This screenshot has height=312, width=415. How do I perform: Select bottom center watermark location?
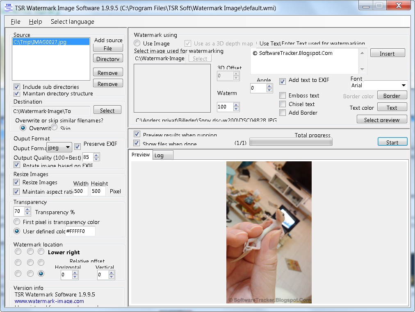pos(30,274)
